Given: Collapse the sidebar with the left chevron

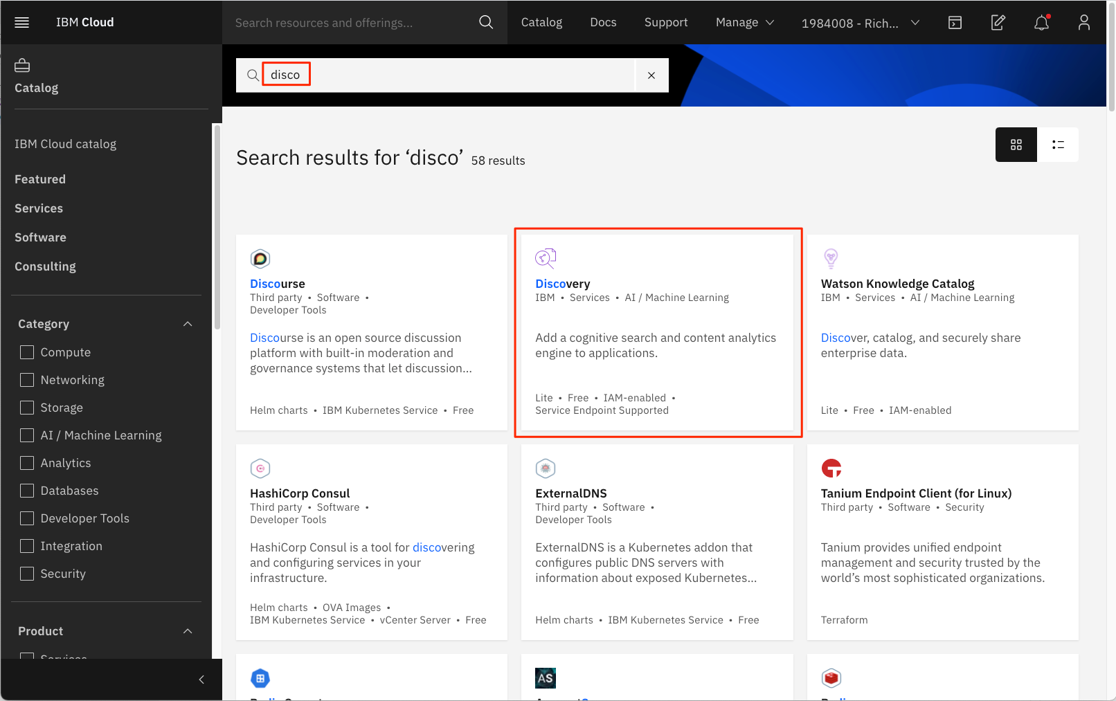Looking at the screenshot, I should pos(201,680).
